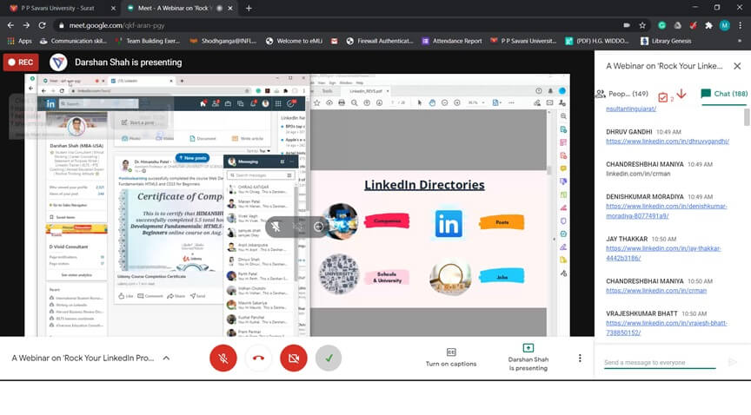
Task: Go back in the browser
Action: tap(10, 25)
